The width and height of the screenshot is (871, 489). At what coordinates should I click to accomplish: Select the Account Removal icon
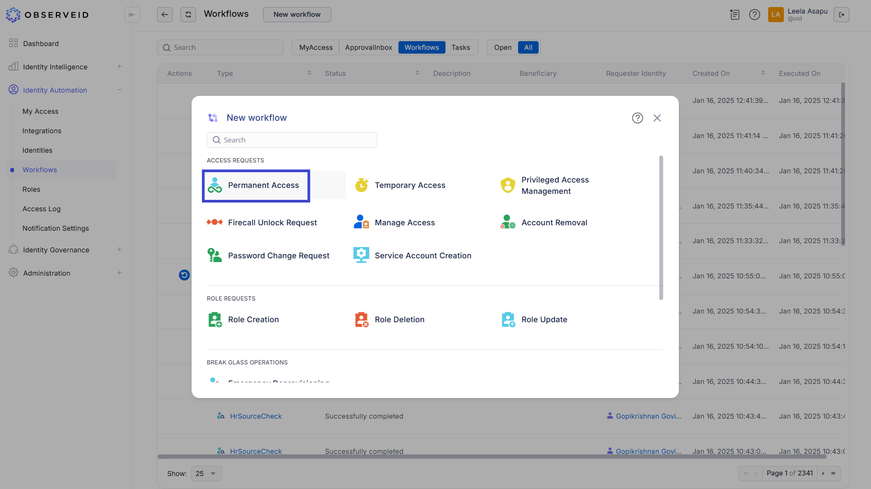[508, 223]
